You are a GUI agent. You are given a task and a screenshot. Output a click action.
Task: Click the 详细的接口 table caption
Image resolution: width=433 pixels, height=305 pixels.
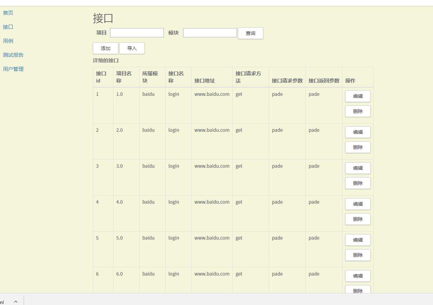point(106,61)
